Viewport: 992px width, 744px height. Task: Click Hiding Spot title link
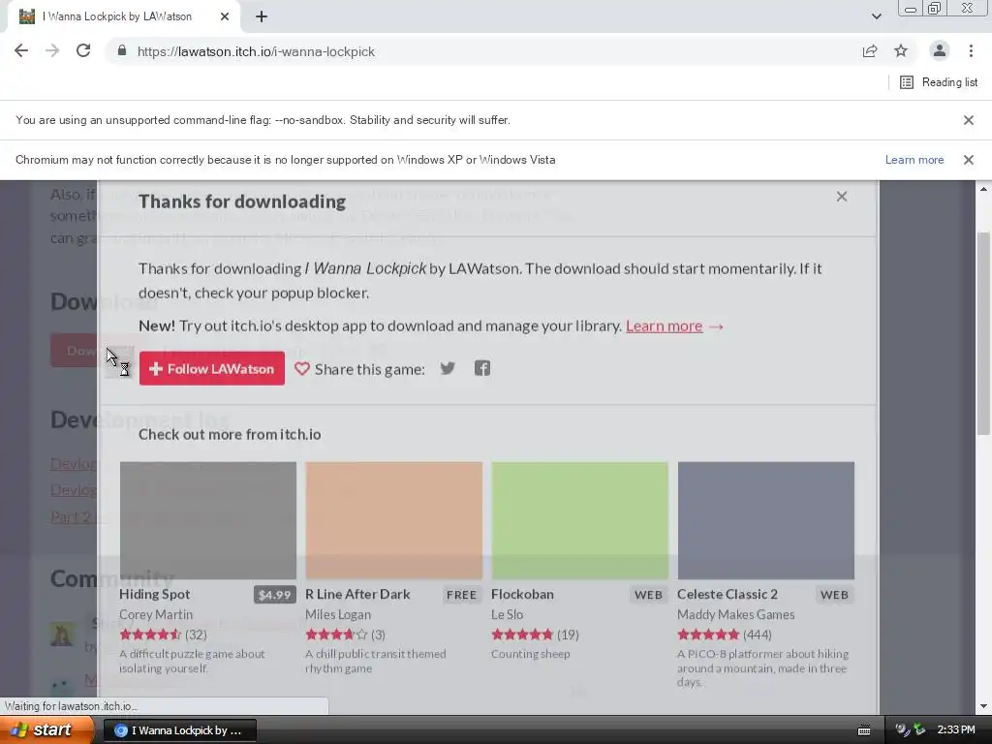154,594
